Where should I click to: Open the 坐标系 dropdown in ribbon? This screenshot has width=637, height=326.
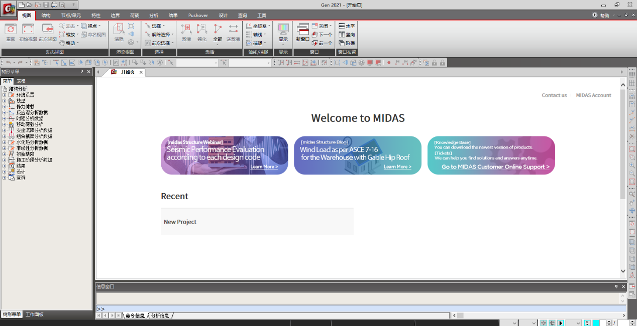tap(259, 26)
